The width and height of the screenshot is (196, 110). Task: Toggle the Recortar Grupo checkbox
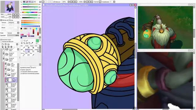pyautogui.click(x=1, y=39)
